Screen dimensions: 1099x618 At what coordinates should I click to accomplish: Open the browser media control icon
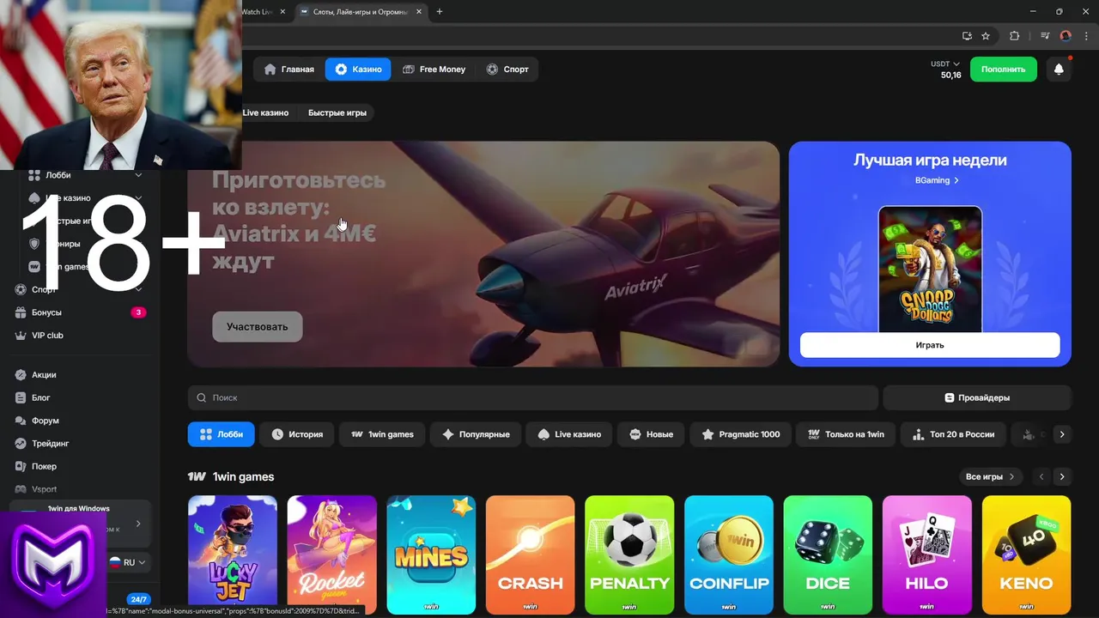click(x=1045, y=36)
